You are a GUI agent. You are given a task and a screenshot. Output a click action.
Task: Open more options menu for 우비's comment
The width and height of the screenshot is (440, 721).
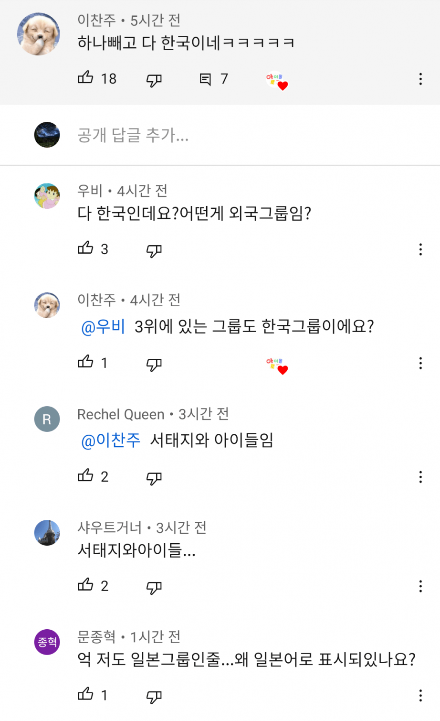420,249
